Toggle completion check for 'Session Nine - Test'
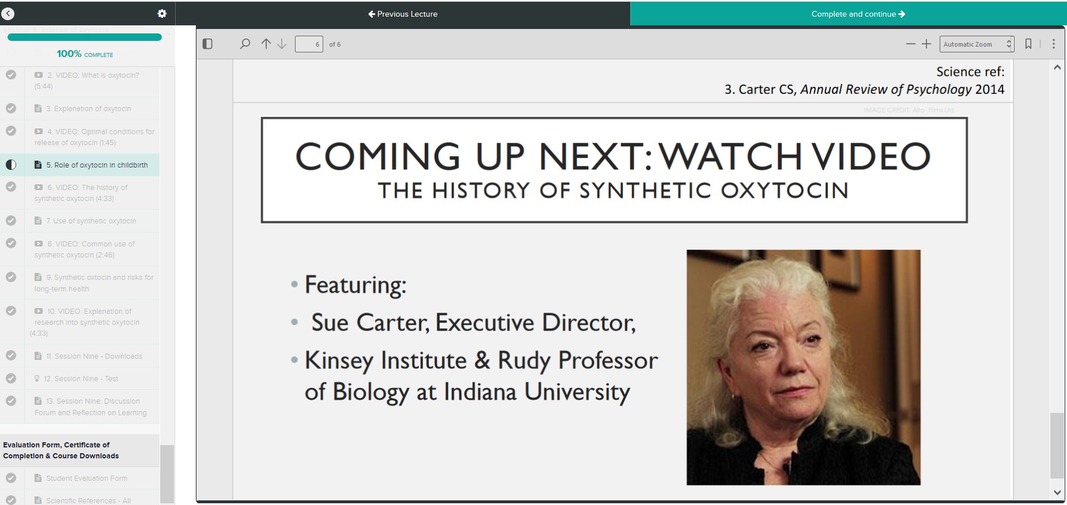This screenshot has height=505, width=1067. [11, 378]
